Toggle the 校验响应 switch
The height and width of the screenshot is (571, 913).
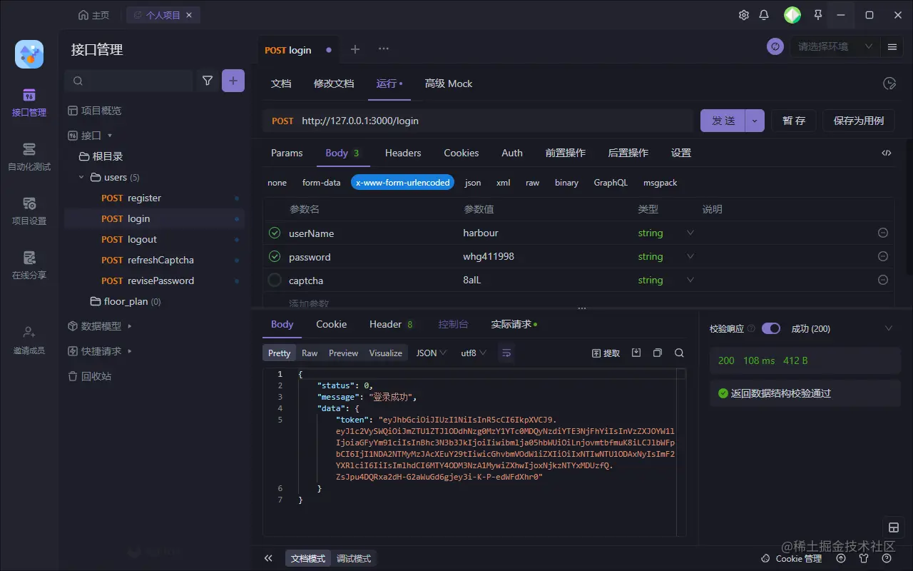click(x=771, y=328)
